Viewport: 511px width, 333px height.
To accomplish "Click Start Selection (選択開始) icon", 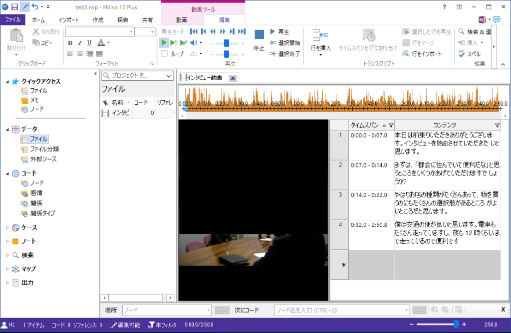I will click(x=273, y=43).
